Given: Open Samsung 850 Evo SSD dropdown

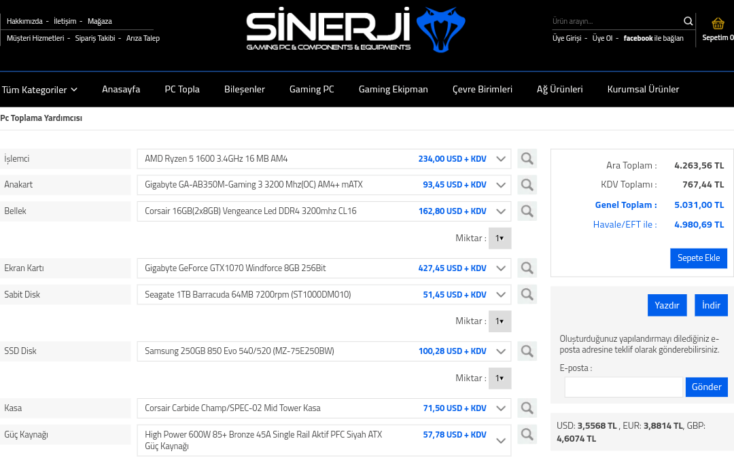Looking at the screenshot, I should click(x=324, y=351).
